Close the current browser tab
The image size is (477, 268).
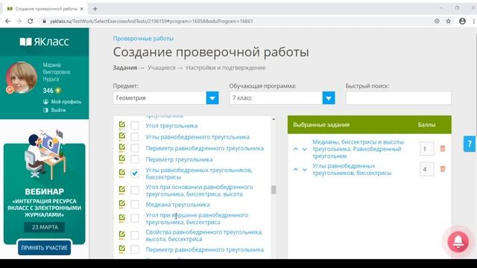[82, 9]
